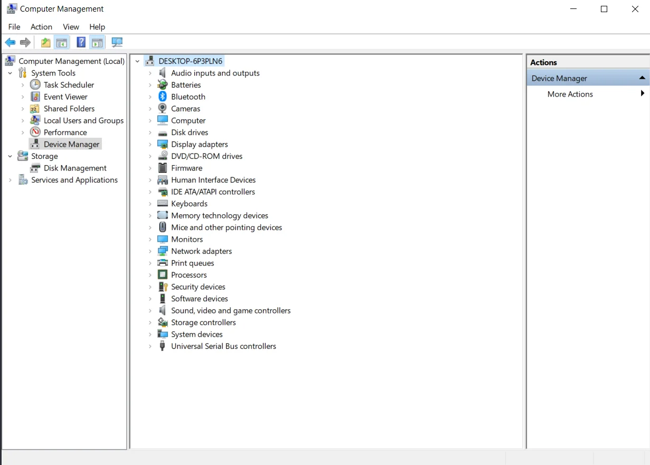Click the Back arrow toolbar icon
Viewport: 650px width, 465px height.
tap(10, 42)
